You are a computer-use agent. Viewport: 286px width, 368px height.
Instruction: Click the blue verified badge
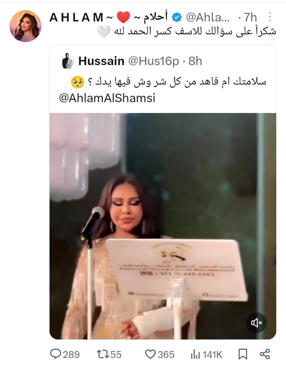point(177,18)
